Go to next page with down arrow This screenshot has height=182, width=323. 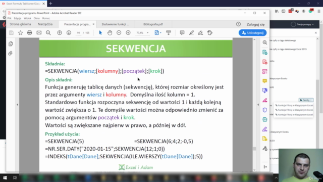(x=69, y=33)
